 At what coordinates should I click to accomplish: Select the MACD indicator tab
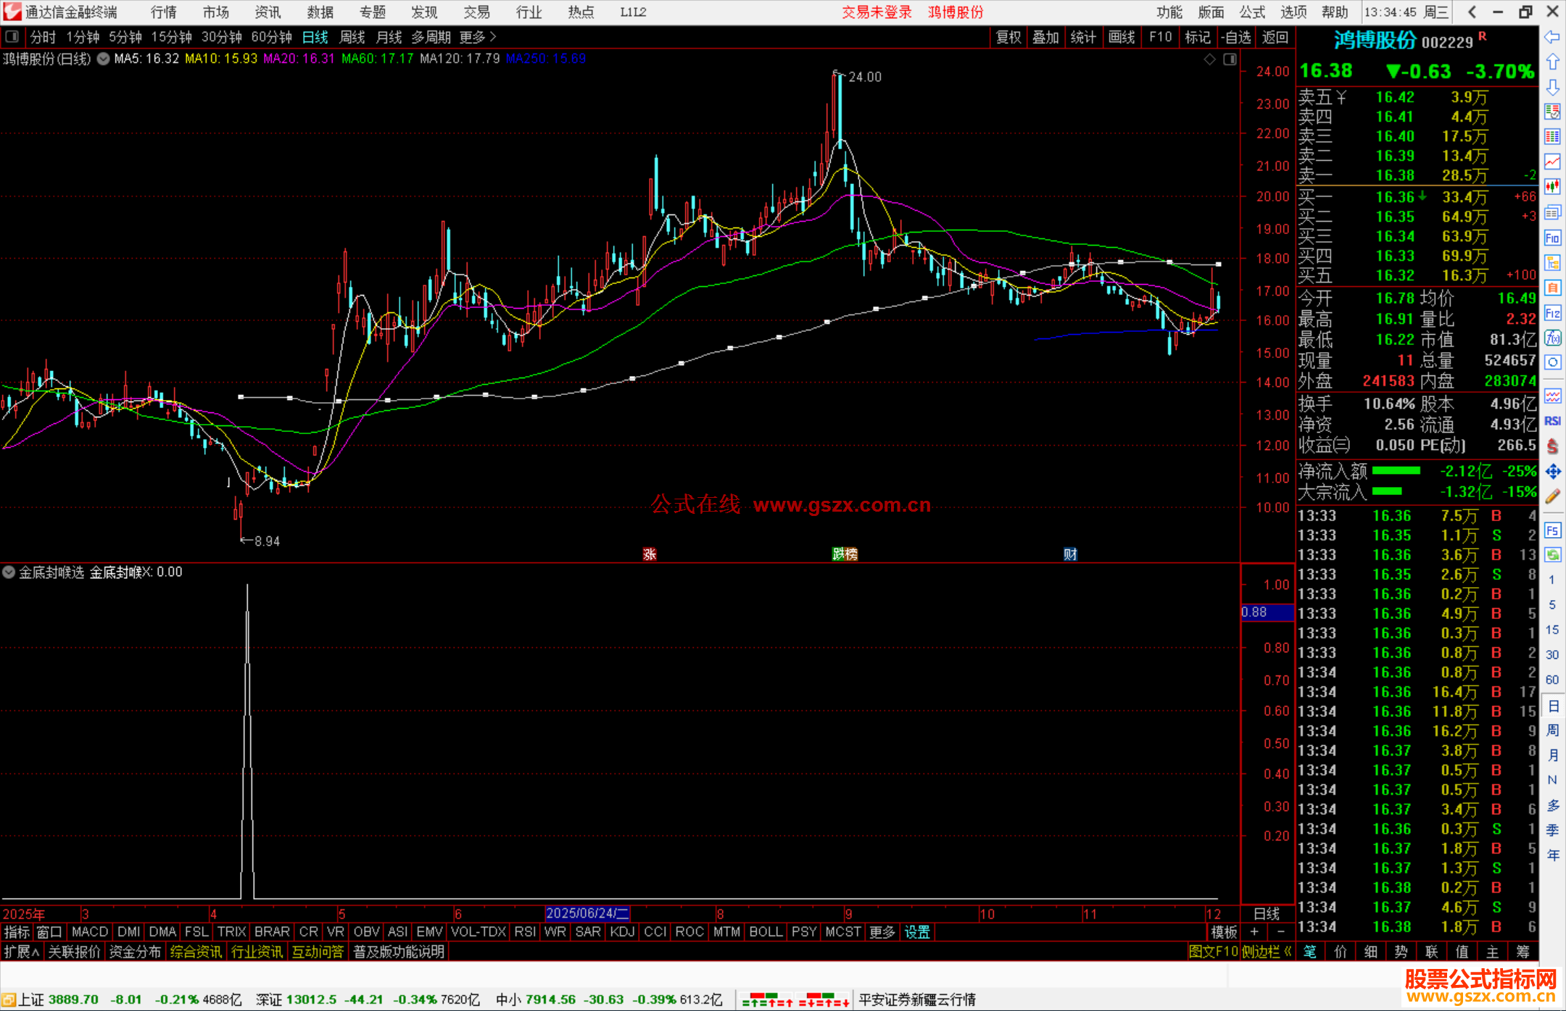[90, 932]
